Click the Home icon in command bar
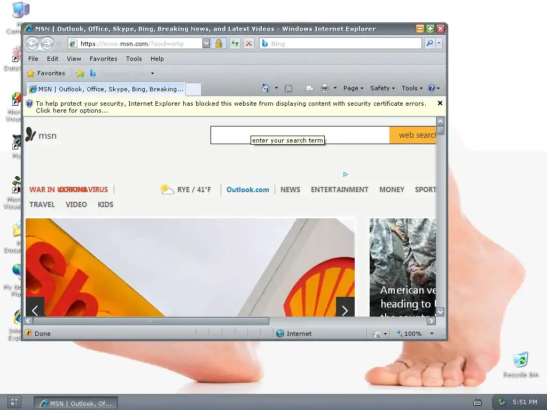This screenshot has height=410, width=547. click(x=266, y=88)
